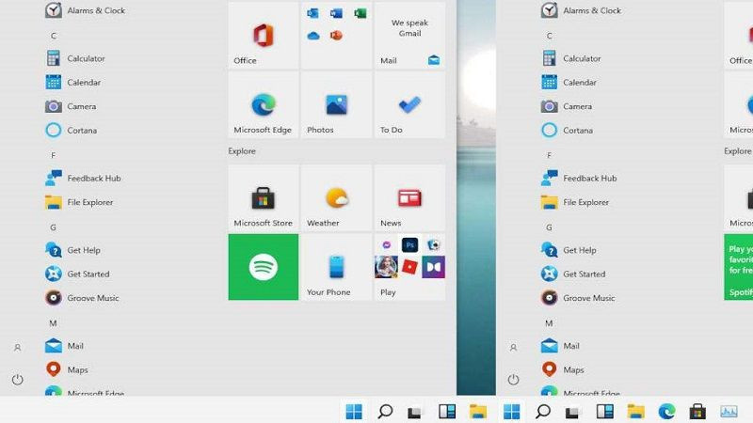Open Alarms & Clock in right app list
This screenshot has height=423, width=753.
click(x=581, y=10)
